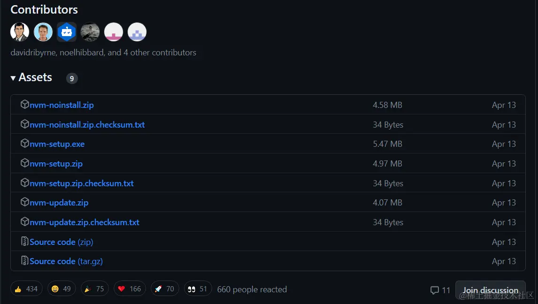Select the 5.47 MB size of nvm-setup.exe

pos(387,144)
